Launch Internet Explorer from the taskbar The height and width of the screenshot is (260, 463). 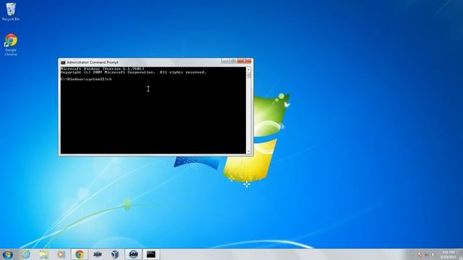26,254
